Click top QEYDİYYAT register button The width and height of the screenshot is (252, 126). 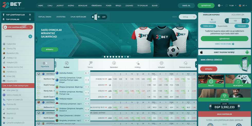[206, 5]
